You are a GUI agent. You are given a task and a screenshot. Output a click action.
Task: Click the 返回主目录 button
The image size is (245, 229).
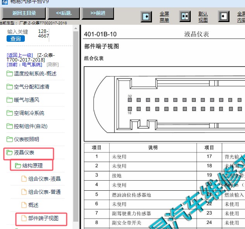click(24, 13)
